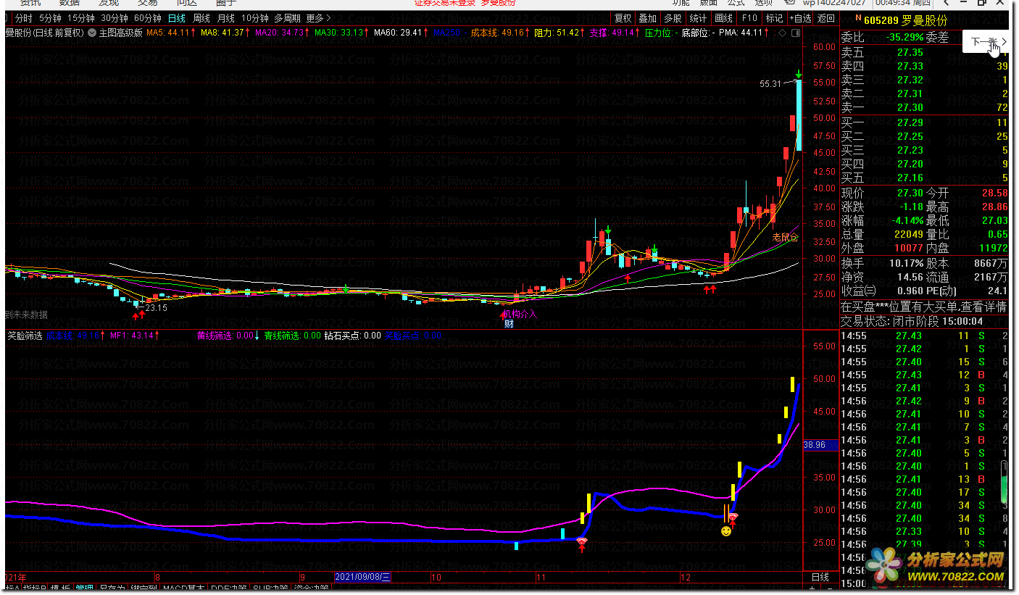Switch to 60分钟 period tab
This screenshot has width=1019, height=595.
coord(148,18)
